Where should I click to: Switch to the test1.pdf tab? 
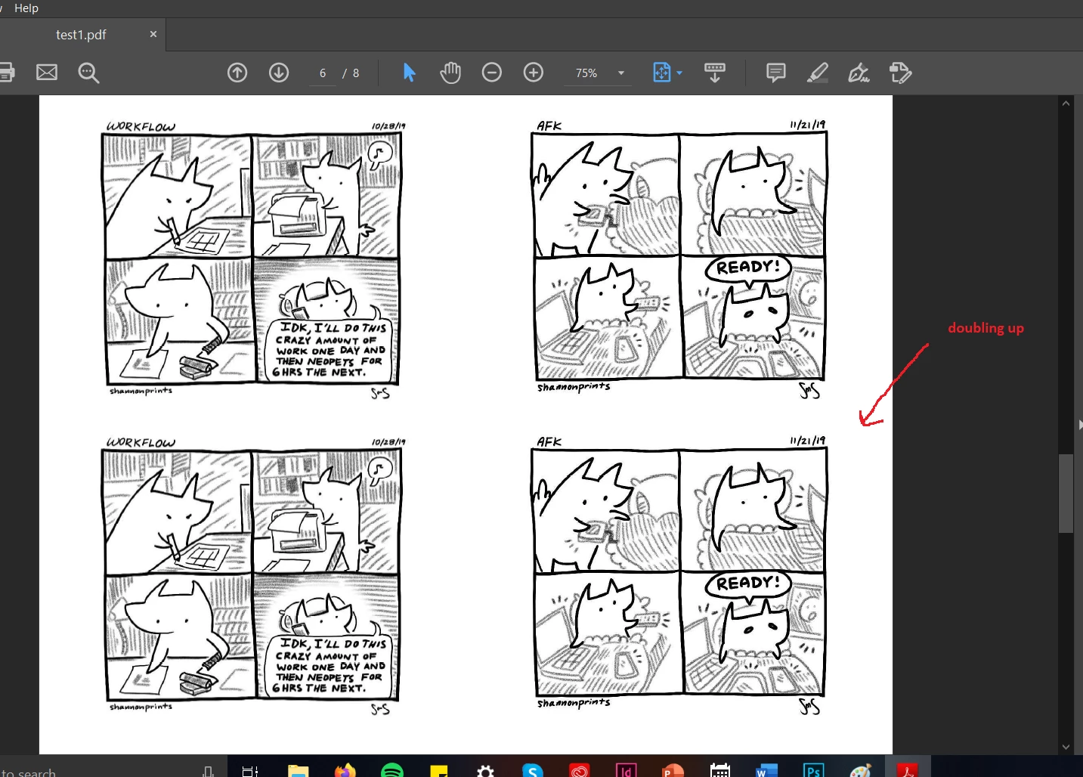point(81,35)
